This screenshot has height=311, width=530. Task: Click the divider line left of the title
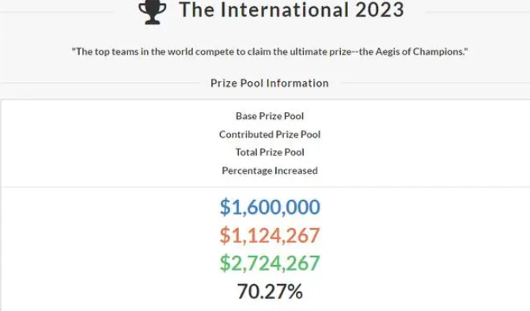click(x=57, y=12)
